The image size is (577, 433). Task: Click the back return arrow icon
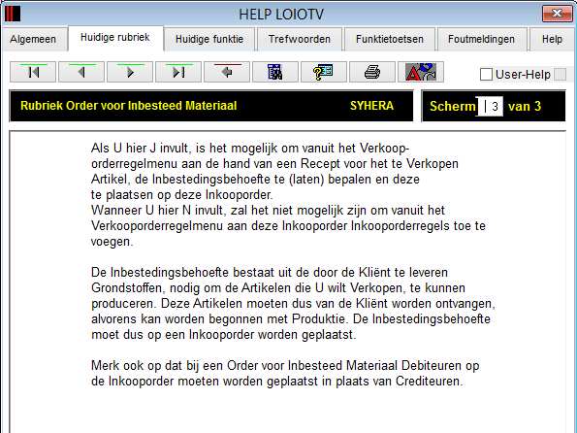(x=227, y=72)
